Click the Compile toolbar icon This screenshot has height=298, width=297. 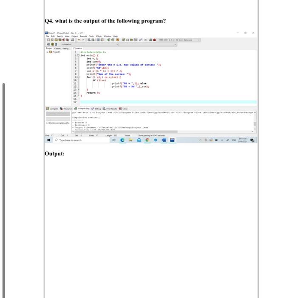124,40
